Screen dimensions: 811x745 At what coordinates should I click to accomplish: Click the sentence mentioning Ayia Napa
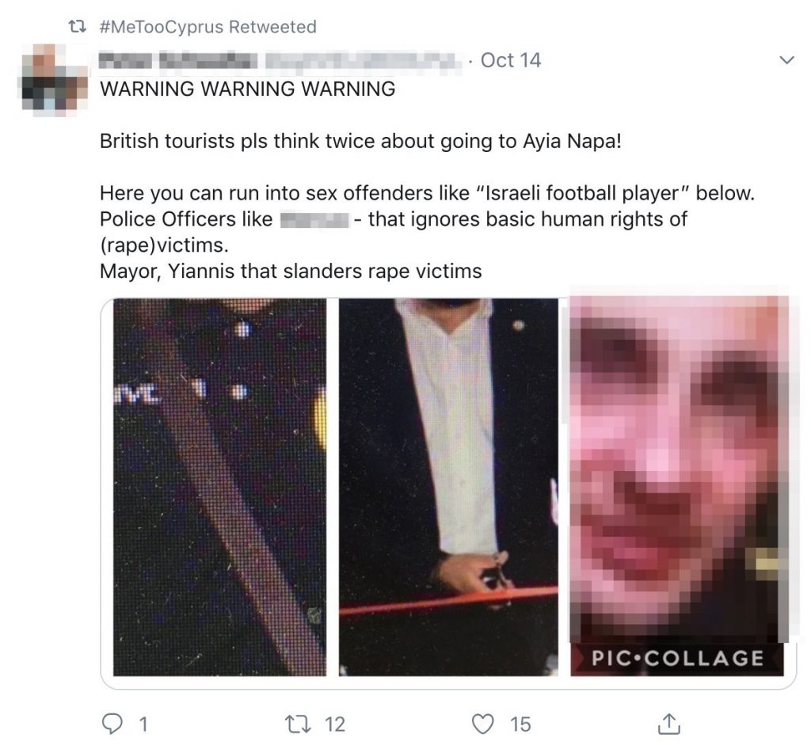[360, 141]
